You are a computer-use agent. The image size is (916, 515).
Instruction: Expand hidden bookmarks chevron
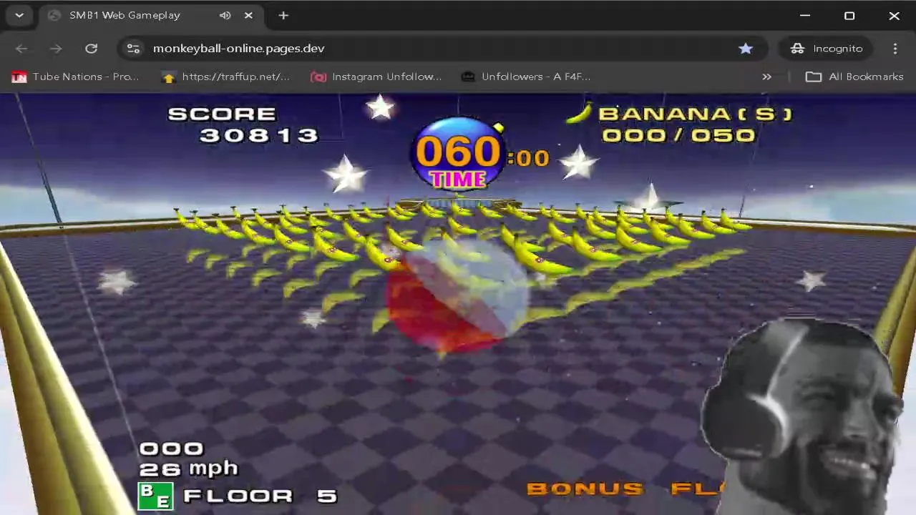(766, 77)
